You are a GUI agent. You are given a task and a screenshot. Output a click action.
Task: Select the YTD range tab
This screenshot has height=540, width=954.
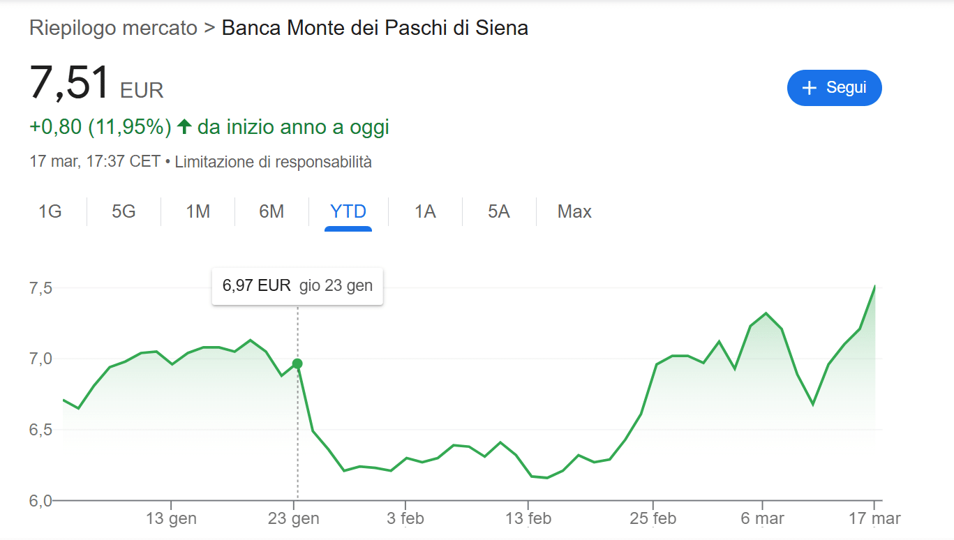348,211
